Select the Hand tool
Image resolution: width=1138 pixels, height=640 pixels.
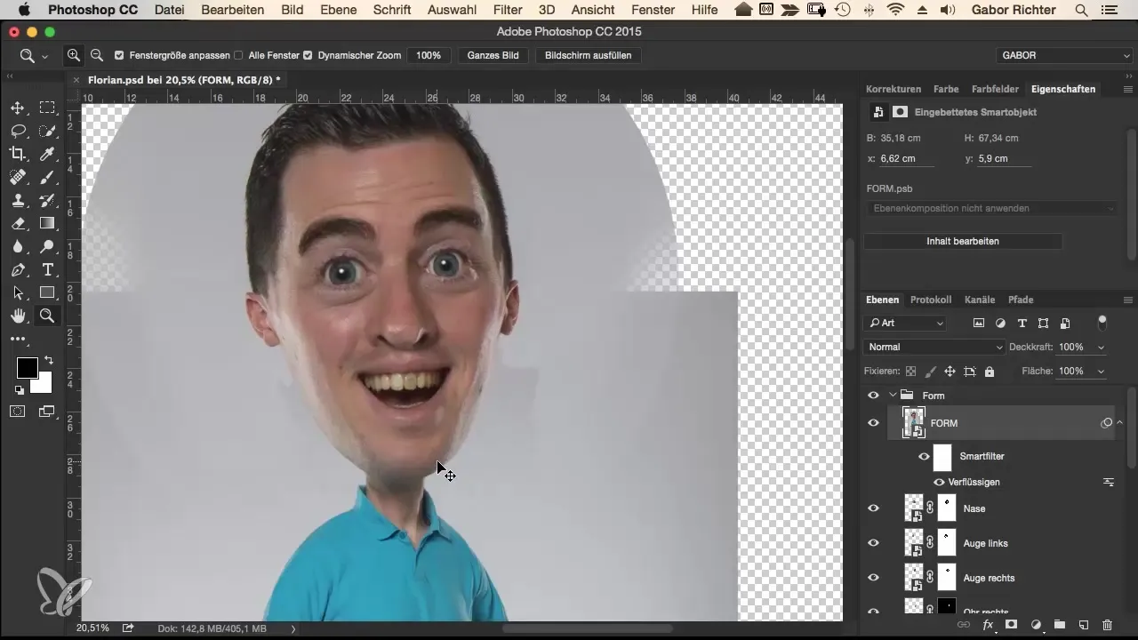18,316
